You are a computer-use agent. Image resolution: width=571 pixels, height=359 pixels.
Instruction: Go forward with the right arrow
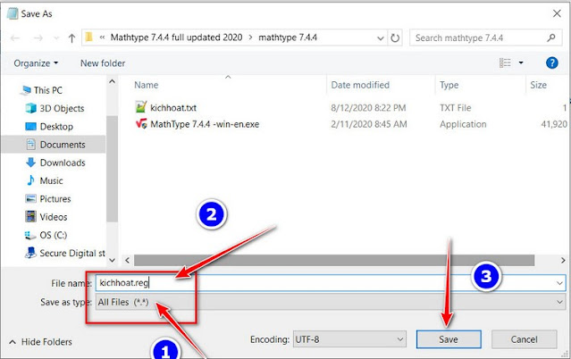click(38, 38)
